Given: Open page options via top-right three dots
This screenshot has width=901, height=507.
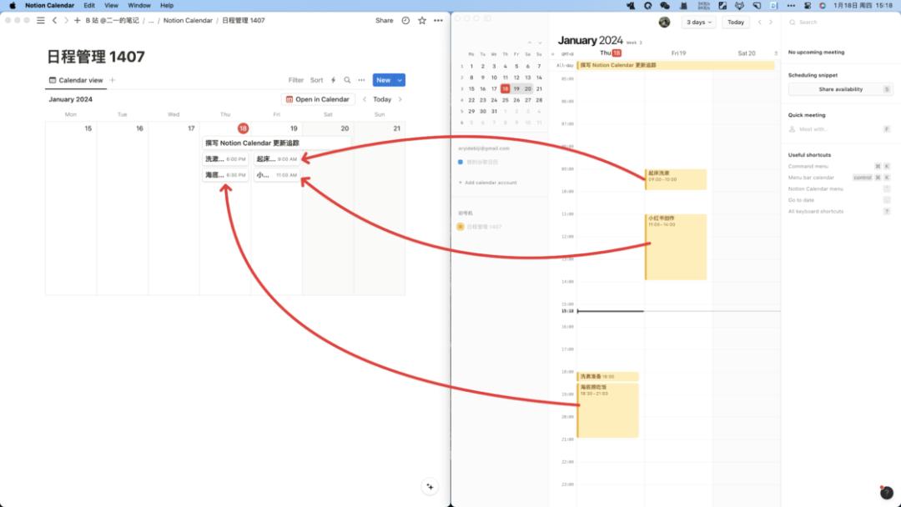Looking at the screenshot, I should pos(439,20).
